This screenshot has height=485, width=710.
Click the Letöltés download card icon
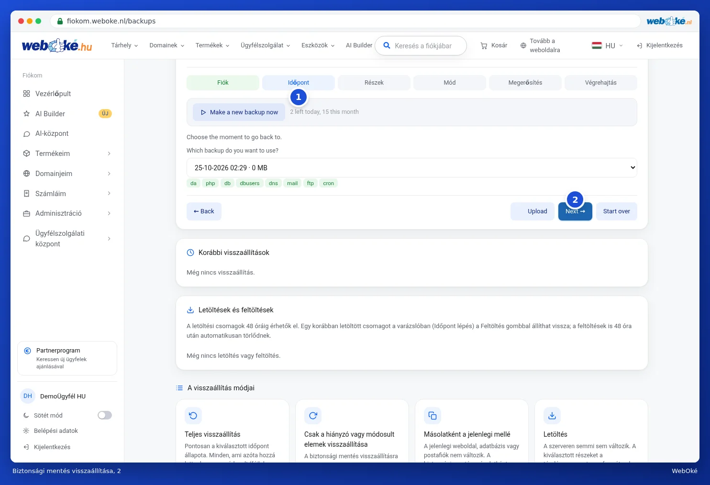tap(552, 416)
